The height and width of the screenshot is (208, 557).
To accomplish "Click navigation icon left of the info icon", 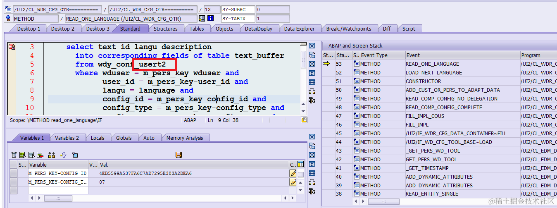I will point(202,19).
